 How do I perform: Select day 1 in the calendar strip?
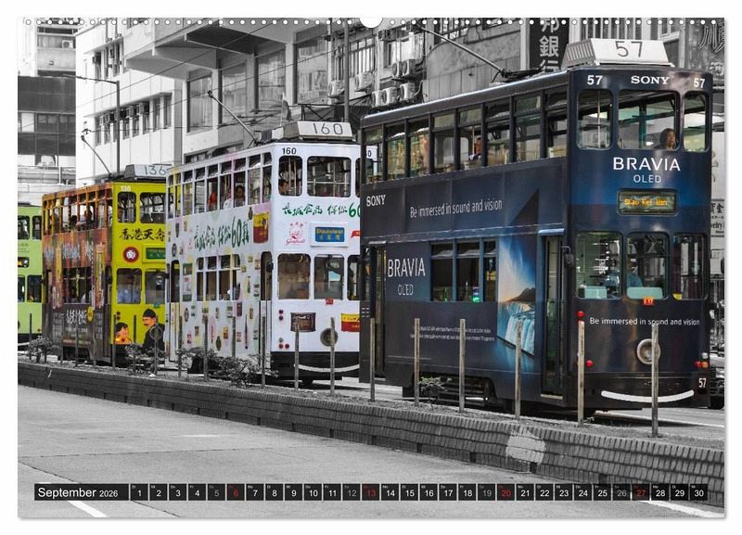(138, 492)
